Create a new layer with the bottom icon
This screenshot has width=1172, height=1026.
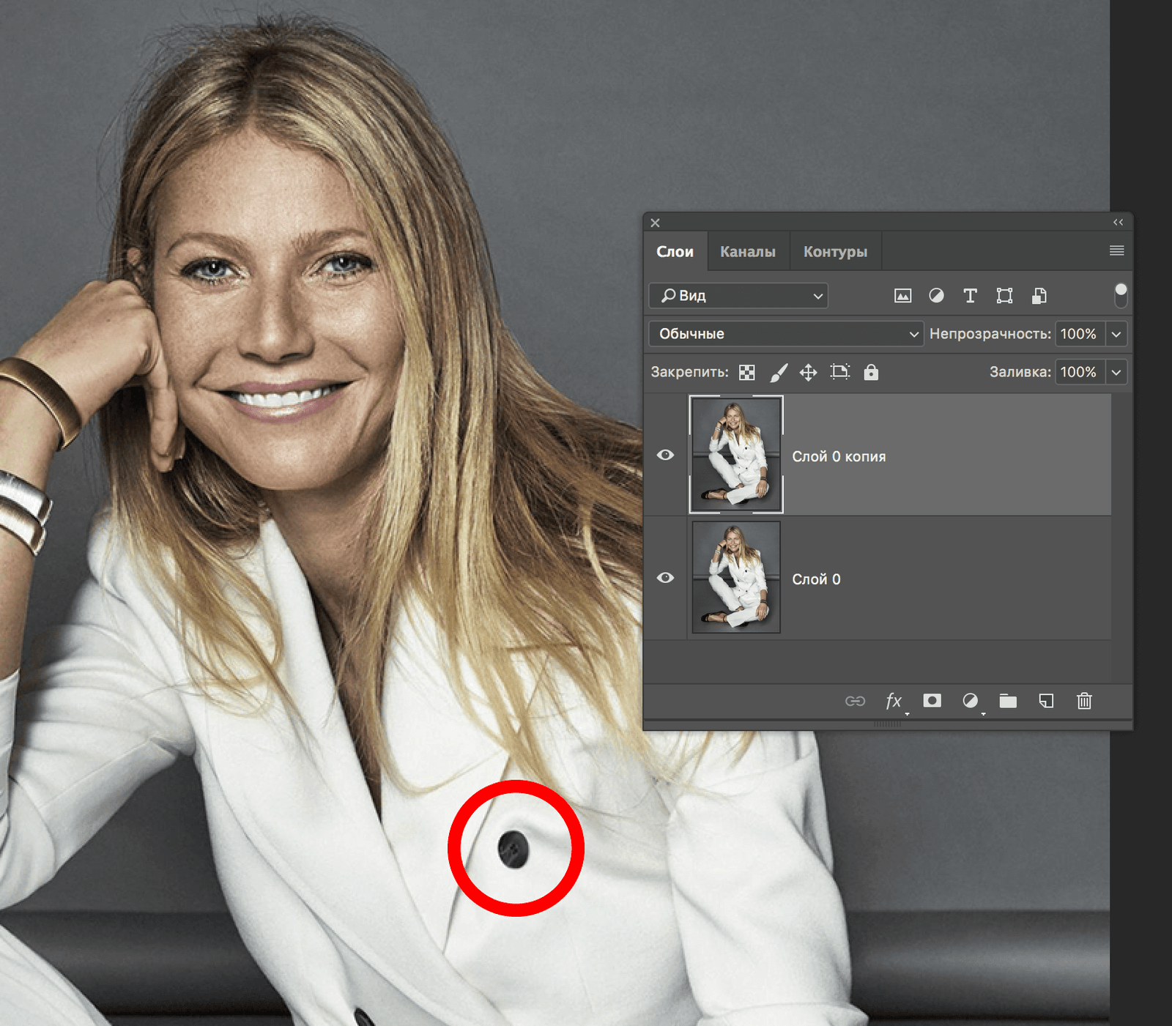(1046, 701)
